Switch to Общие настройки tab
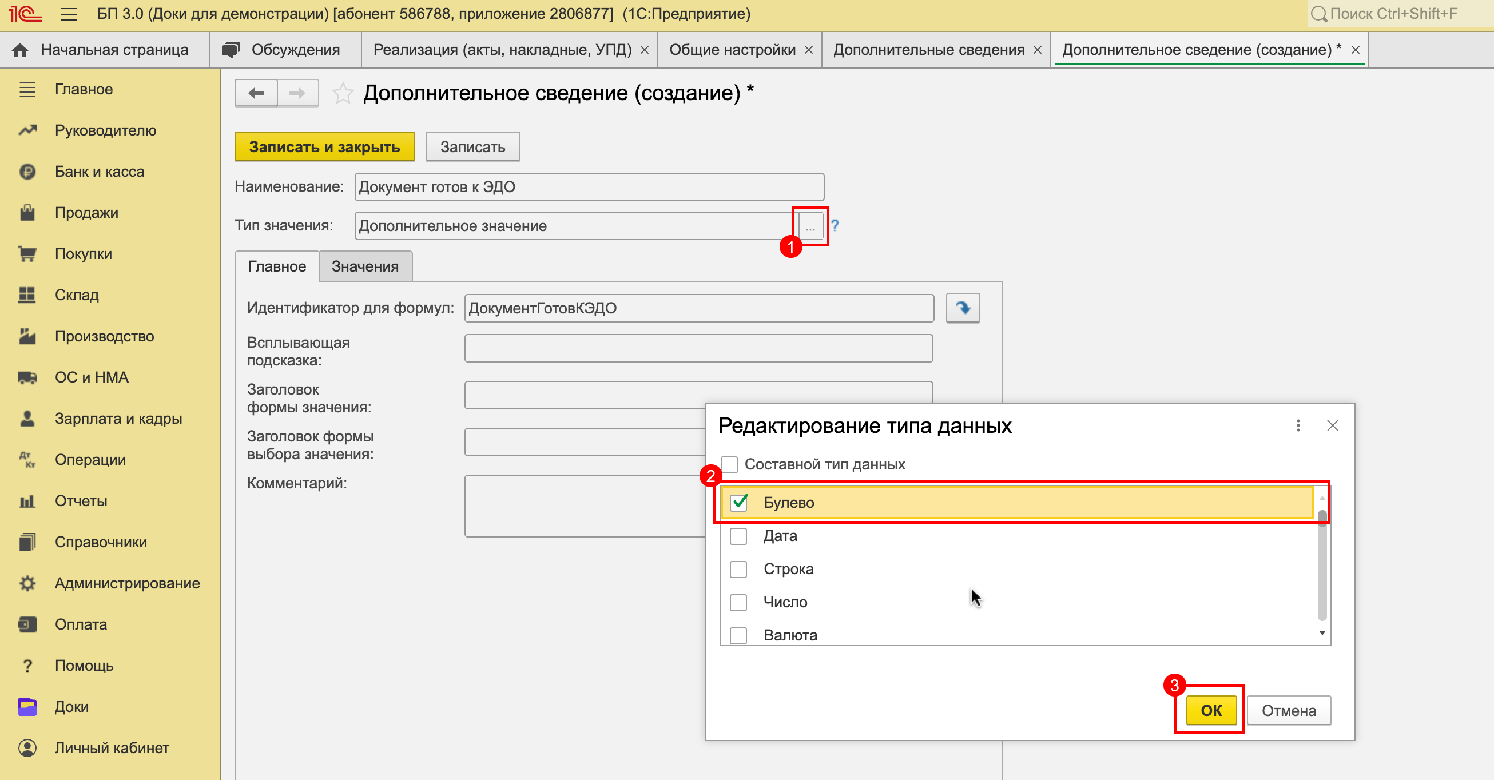The image size is (1494, 780). click(x=732, y=50)
